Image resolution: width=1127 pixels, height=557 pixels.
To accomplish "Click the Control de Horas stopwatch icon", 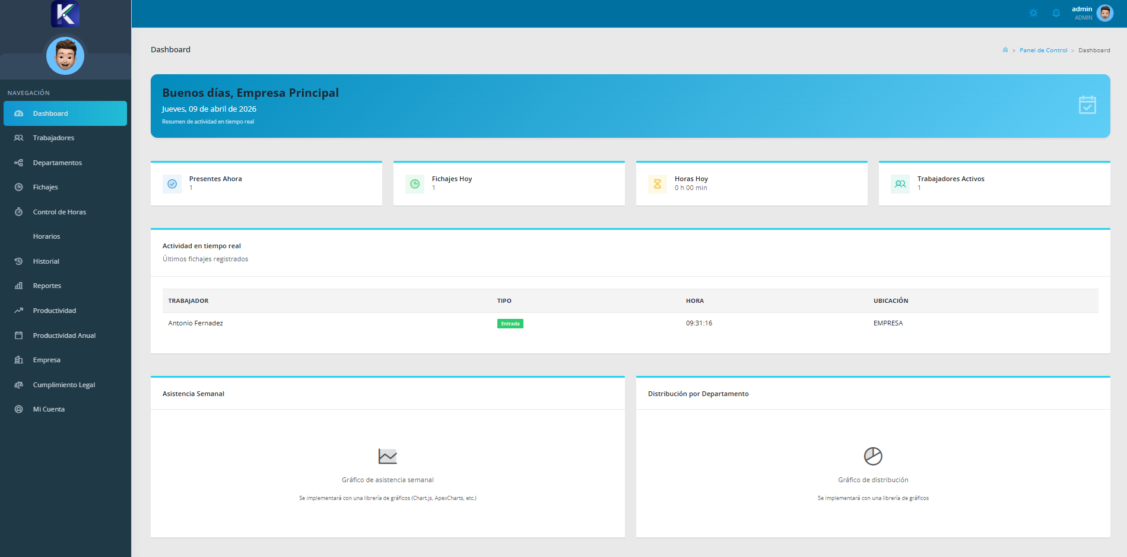I will coord(18,212).
